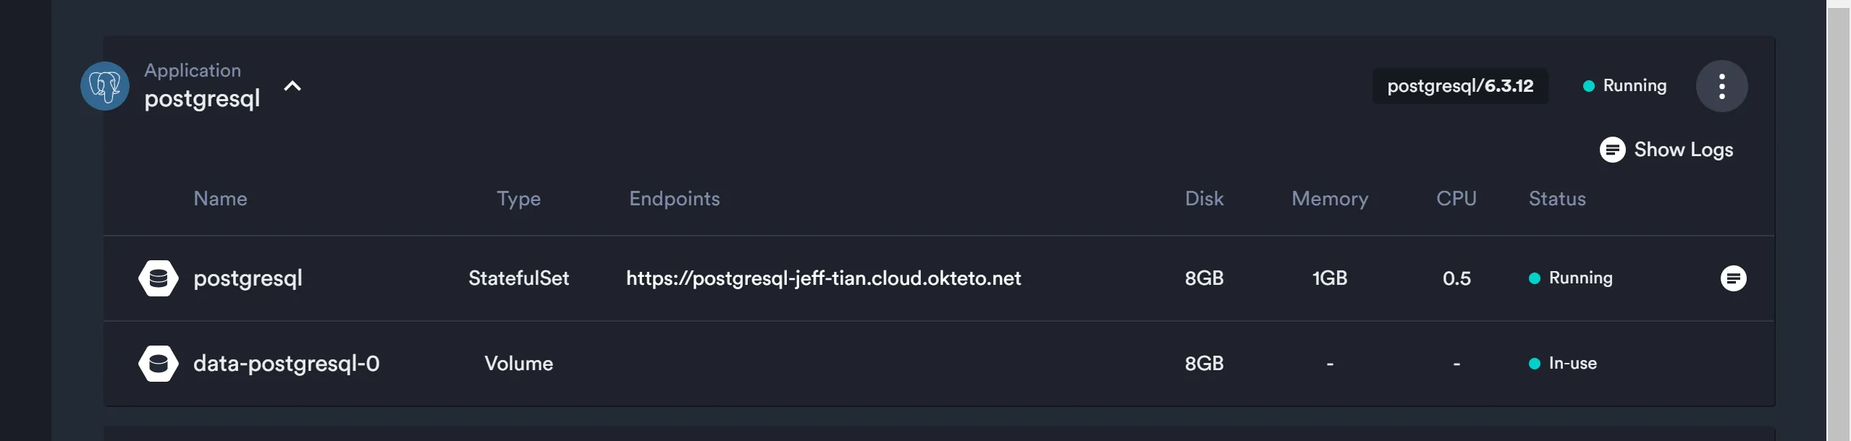The height and width of the screenshot is (441, 1851).
Task: Click the Show Logs speech bubble icon
Action: tap(1612, 150)
